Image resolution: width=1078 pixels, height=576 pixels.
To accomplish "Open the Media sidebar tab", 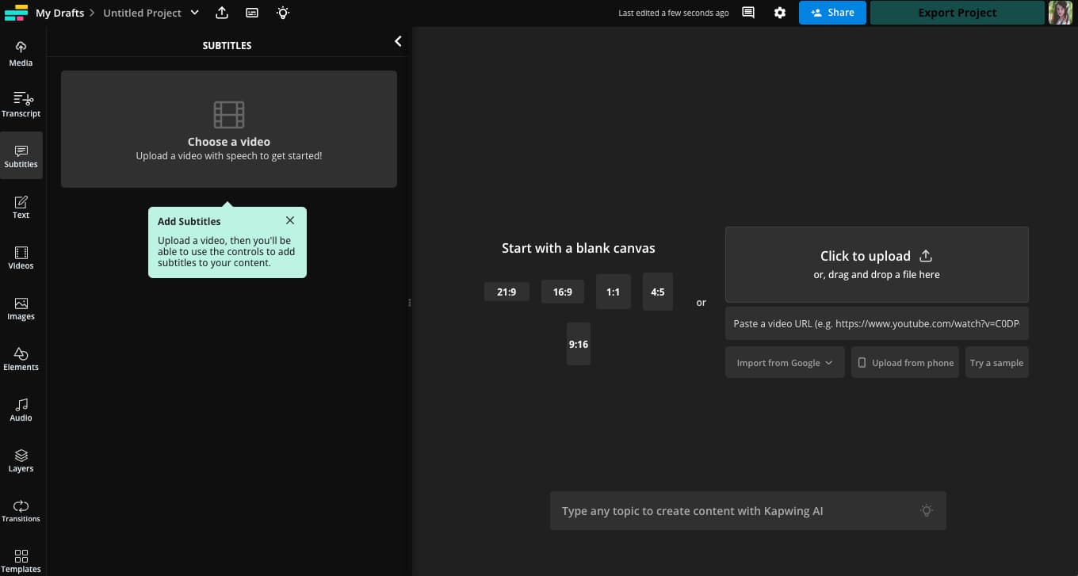I will pyautogui.click(x=21, y=54).
